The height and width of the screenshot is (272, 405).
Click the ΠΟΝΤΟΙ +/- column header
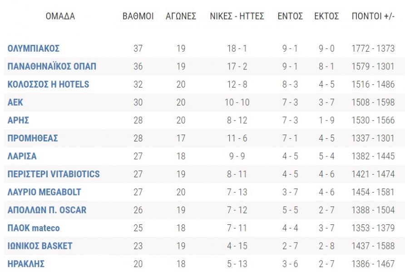pyautogui.click(x=373, y=16)
